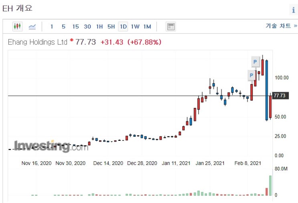Switch to area line chart view
298x203 pixels.
[32, 26]
